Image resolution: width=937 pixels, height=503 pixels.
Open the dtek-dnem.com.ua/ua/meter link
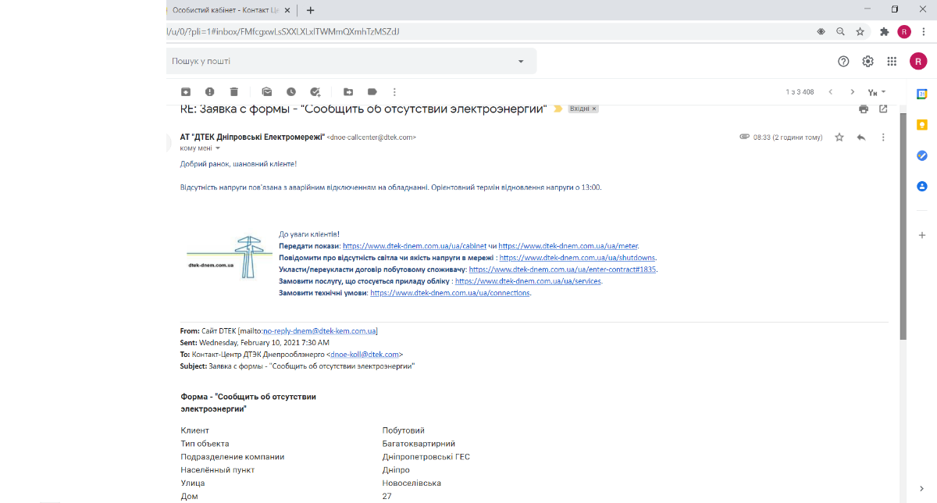point(568,247)
